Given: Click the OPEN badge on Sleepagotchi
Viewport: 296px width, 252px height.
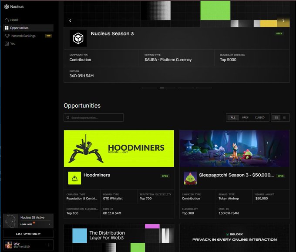Looking at the screenshot, I should (280, 176).
